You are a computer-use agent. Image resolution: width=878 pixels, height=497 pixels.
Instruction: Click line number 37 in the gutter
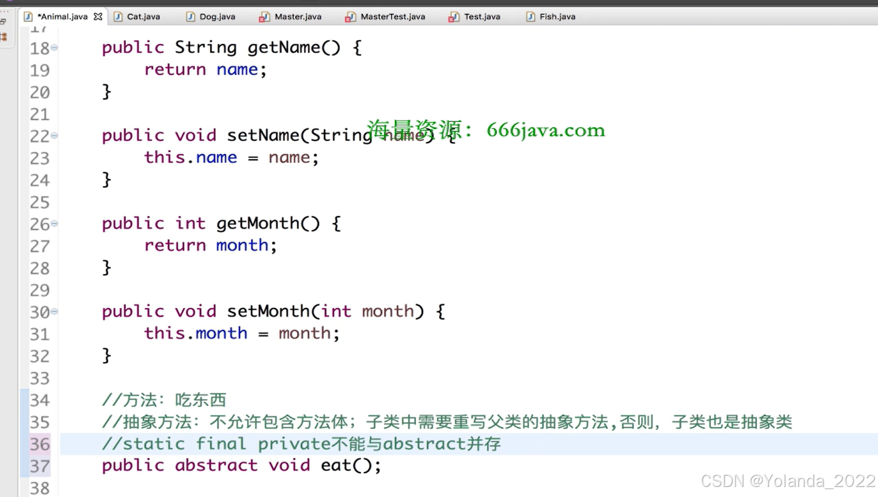pos(39,466)
